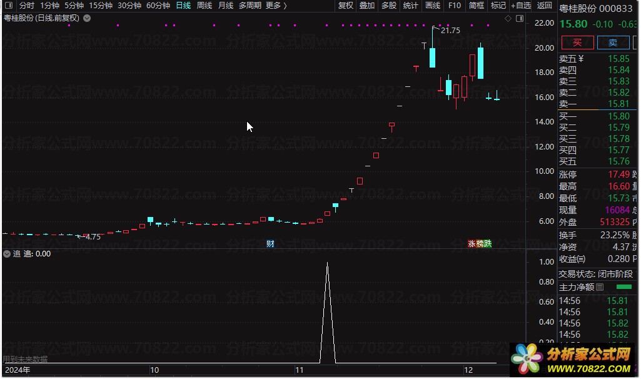
Task: Click the 涨停 value 17.49
Action: 618,174
